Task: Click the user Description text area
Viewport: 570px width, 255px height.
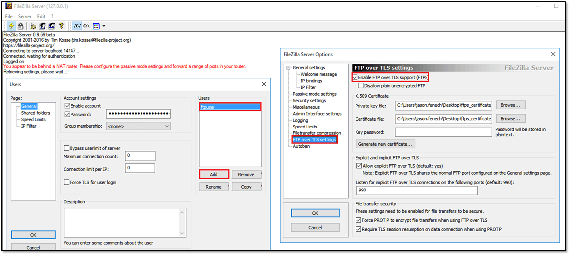Action: (x=125, y=222)
